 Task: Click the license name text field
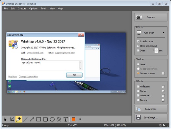50,65
